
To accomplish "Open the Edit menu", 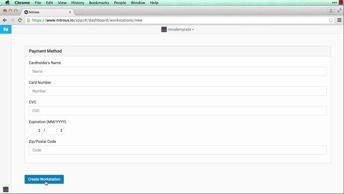I will pos(49,3).
